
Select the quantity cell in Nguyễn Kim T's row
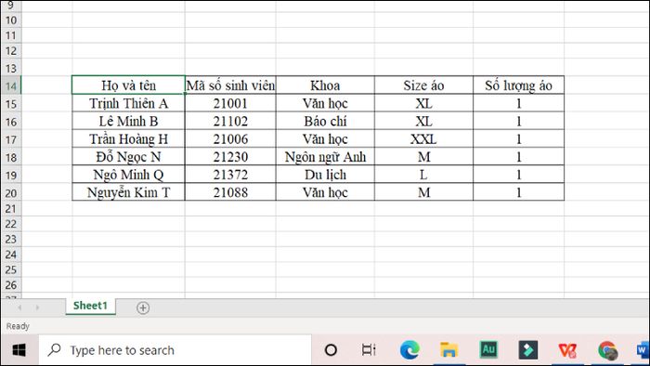(x=518, y=192)
